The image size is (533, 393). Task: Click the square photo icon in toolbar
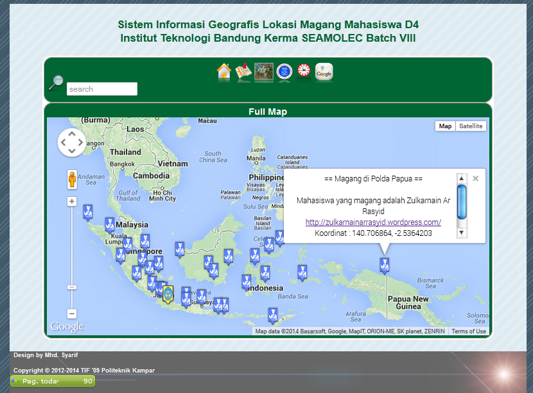coord(264,72)
